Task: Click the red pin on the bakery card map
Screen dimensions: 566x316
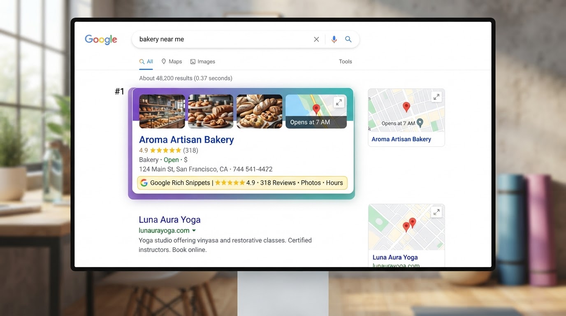Action: click(316, 110)
